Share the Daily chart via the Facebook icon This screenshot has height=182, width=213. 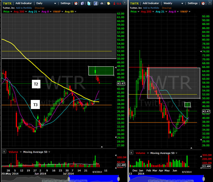coord(95,3)
